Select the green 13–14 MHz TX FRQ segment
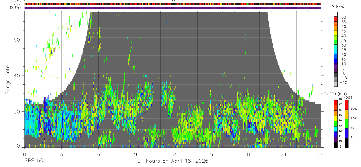Viewport: 361px width, 167px height. point(336,123)
